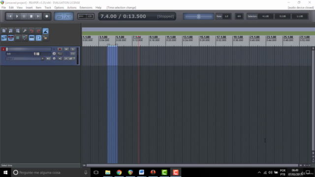Adjust the playback rate slider

[198, 16]
